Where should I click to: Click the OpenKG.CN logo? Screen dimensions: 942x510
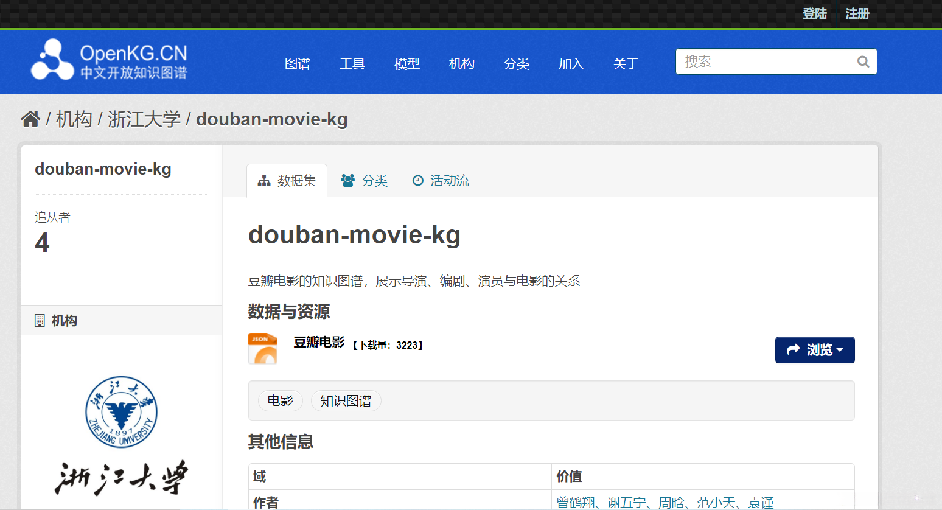coord(110,60)
